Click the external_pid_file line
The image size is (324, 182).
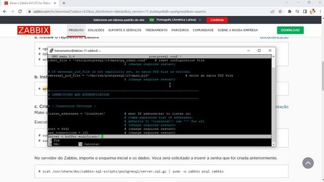[98, 75]
